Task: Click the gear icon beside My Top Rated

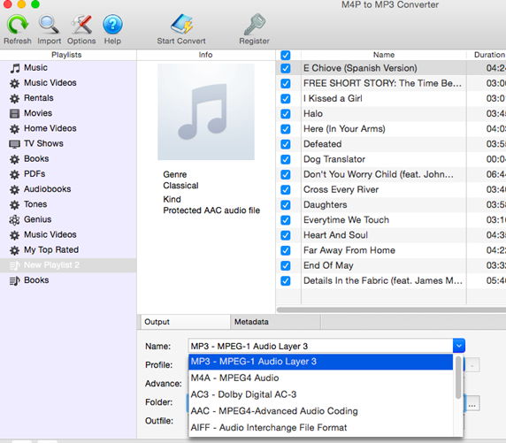Action: [x=14, y=250]
